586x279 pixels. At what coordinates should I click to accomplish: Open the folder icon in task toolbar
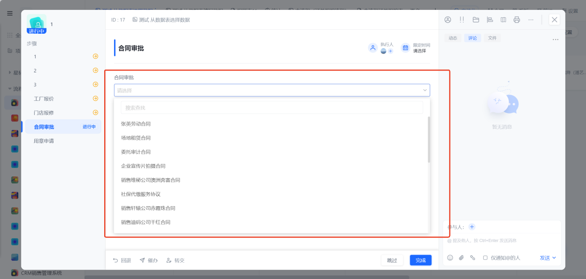pos(476,20)
